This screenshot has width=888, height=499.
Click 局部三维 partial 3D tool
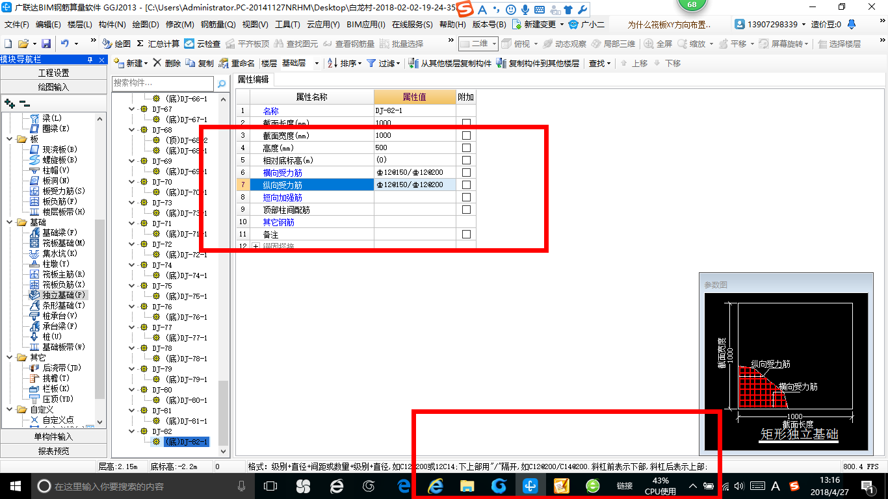coord(613,44)
